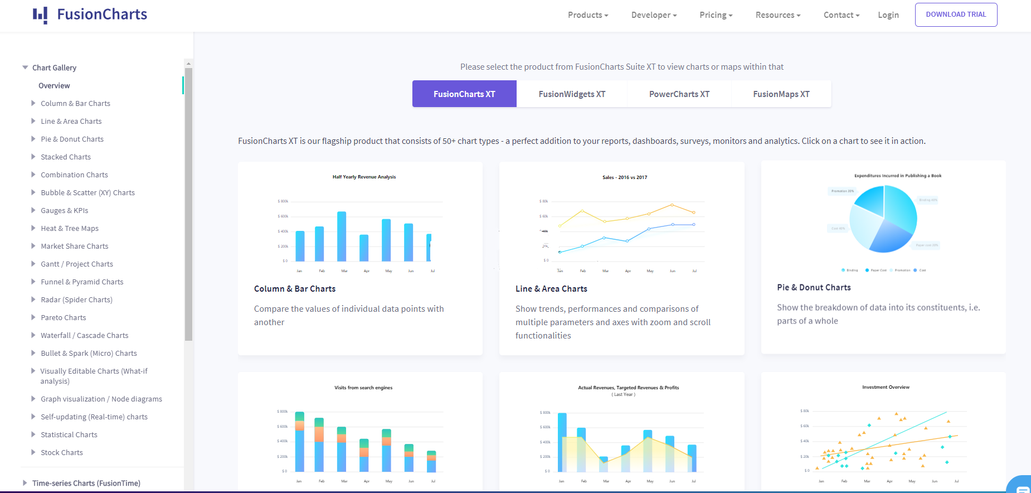Switch to the PowerCharts XT tab
1031x493 pixels.
679,94
